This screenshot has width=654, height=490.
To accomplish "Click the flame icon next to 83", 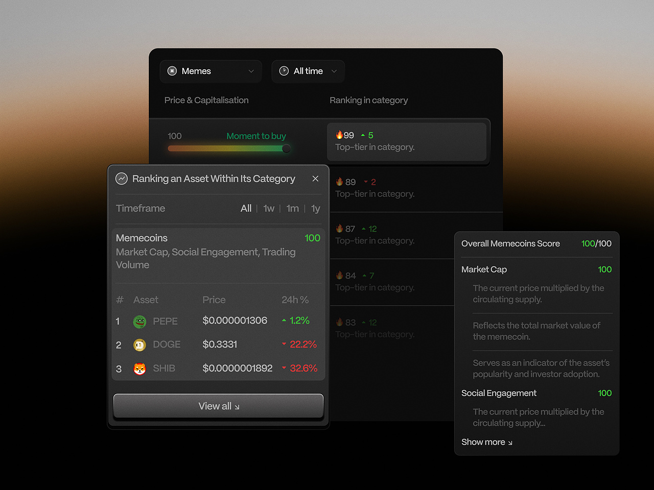I will pyautogui.click(x=339, y=322).
